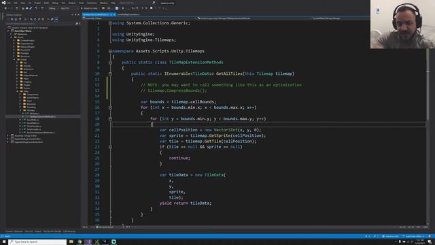Select the Tilemaps folder in the tree
Screen dimensions: 435x245
(31, 110)
